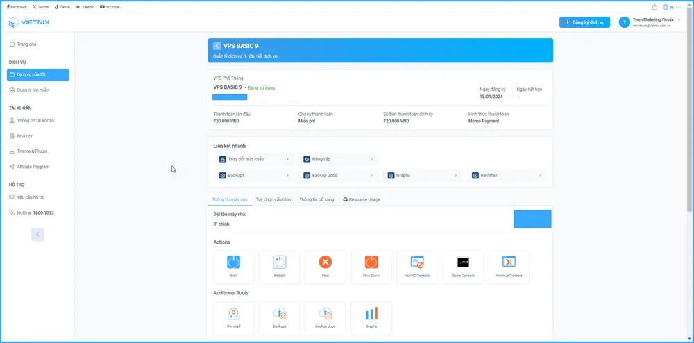Click the Đang sử dụng status text
This screenshot has height=343, width=694.
coord(261,87)
